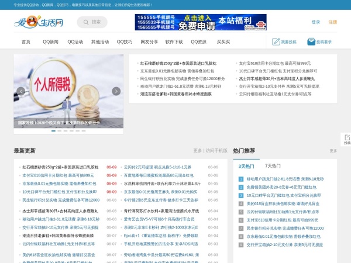Open 手机开启地震预警 article
Image resolution: width=351 pixels, height=263 pixels.
tap(161, 244)
